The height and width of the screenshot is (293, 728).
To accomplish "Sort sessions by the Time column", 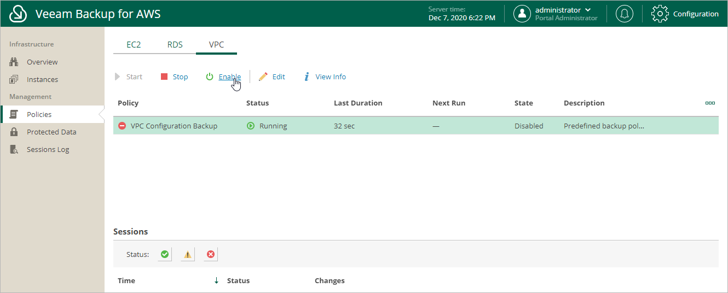I will pos(126,280).
